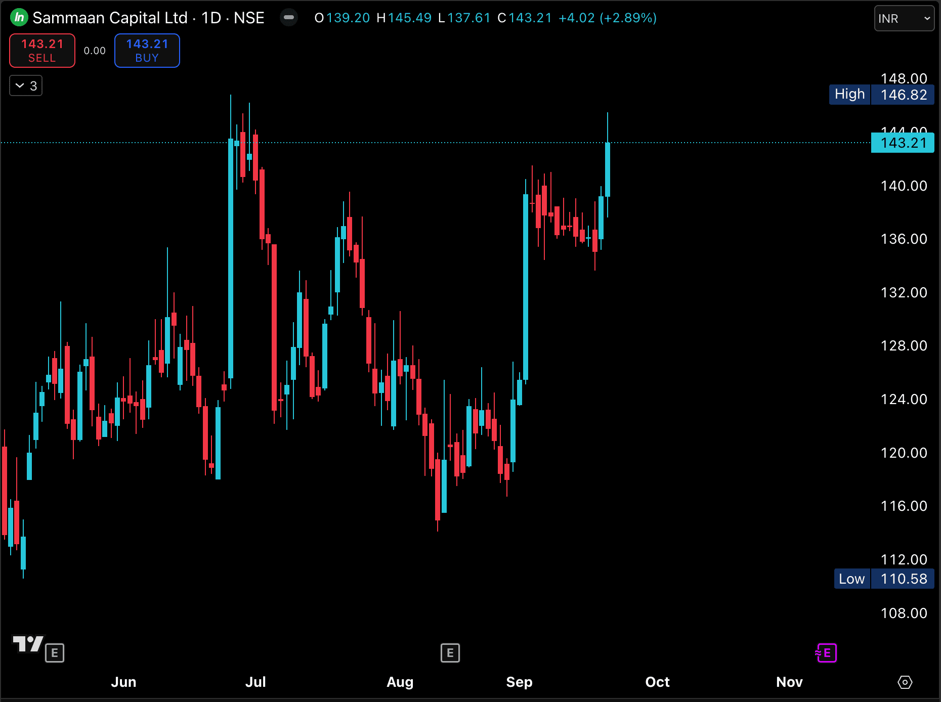Open the TradingView logo link
This screenshot has height=702, width=941.
28,644
